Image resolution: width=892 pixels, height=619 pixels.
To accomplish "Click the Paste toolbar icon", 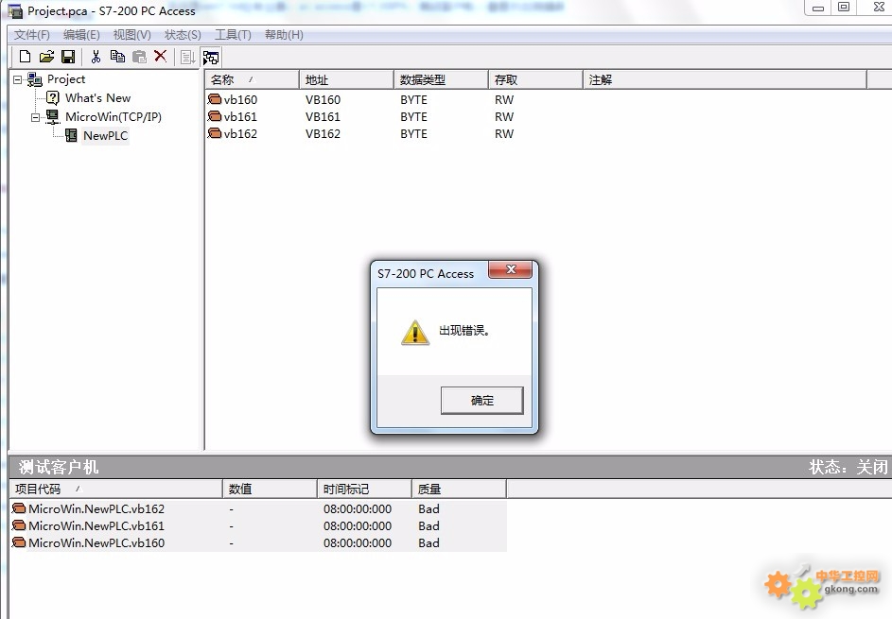I will 139,57.
